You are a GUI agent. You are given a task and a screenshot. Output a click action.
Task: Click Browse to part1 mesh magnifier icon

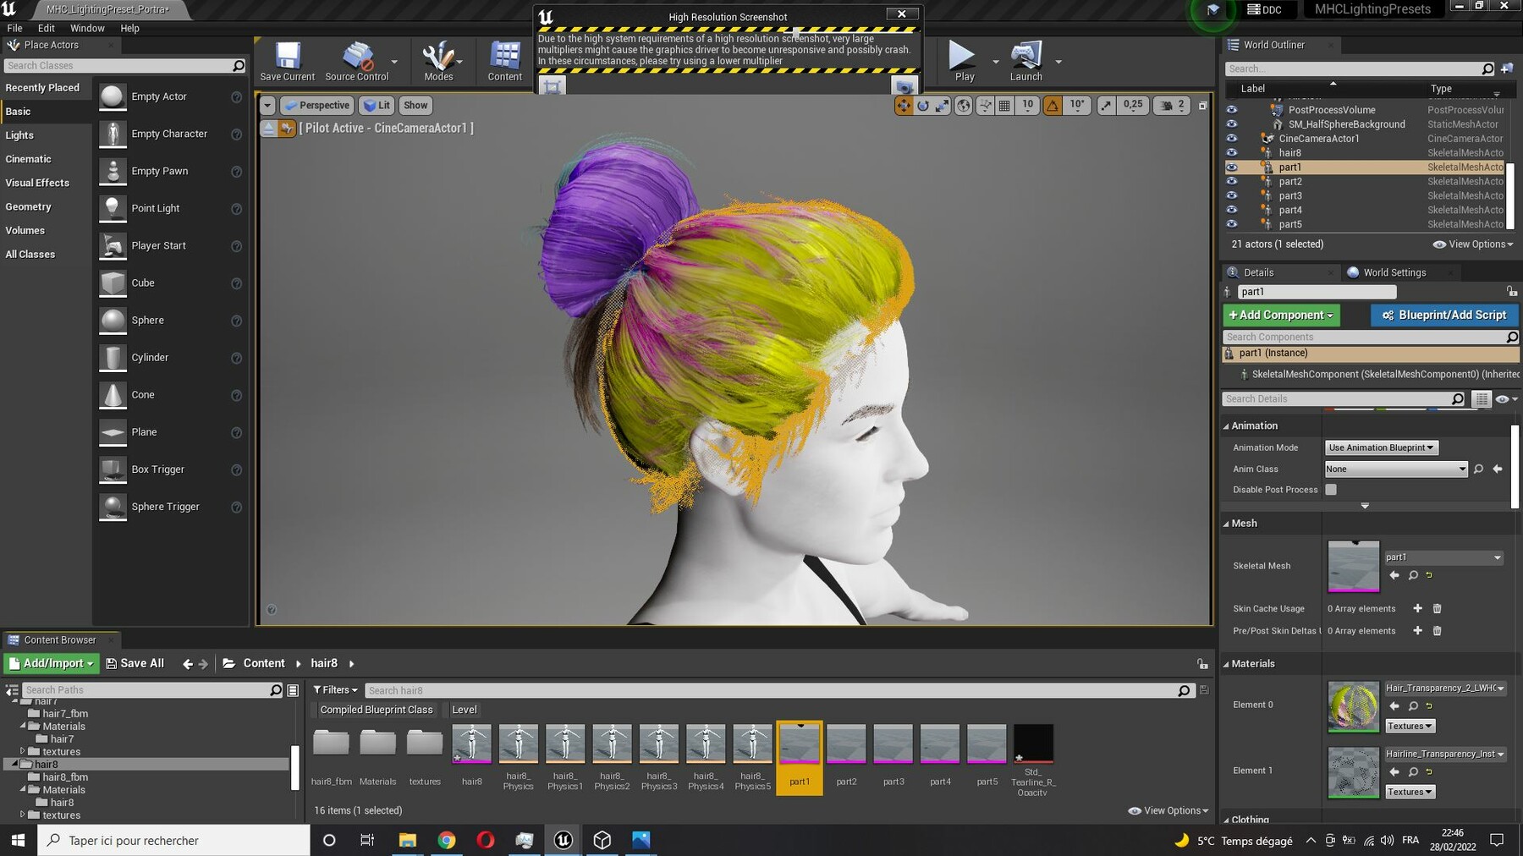click(x=1413, y=575)
